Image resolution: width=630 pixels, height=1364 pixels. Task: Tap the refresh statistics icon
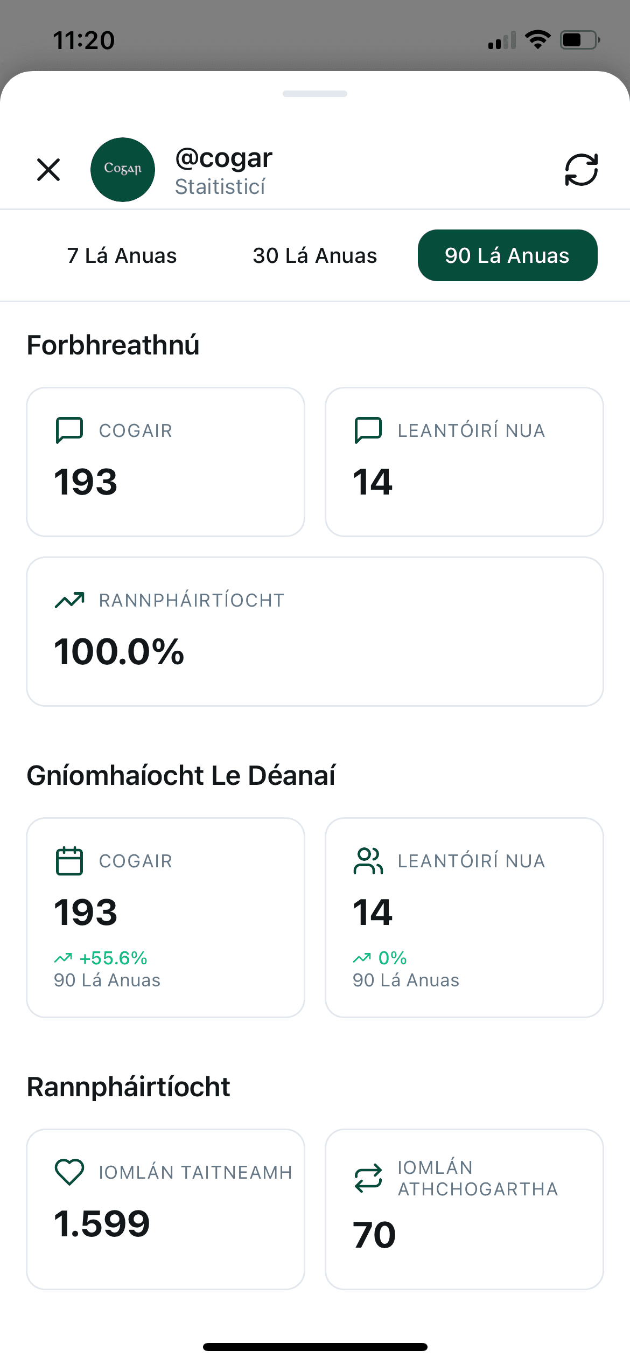click(581, 170)
